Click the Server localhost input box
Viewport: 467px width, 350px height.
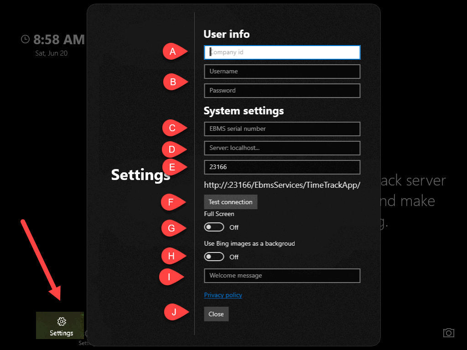click(x=282, y=148)
